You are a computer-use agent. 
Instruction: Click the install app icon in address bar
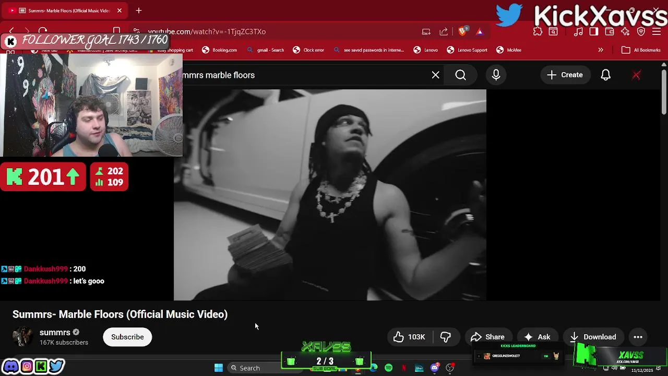tap(426, 31)
